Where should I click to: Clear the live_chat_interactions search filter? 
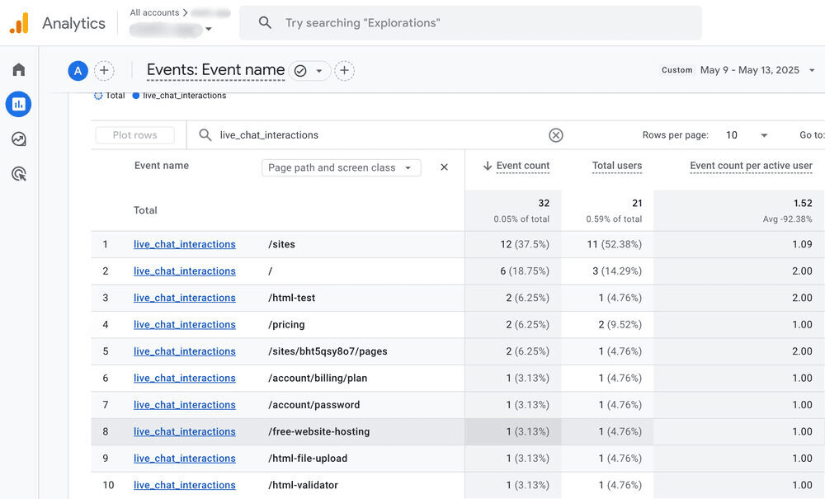[x=556, y=135]
